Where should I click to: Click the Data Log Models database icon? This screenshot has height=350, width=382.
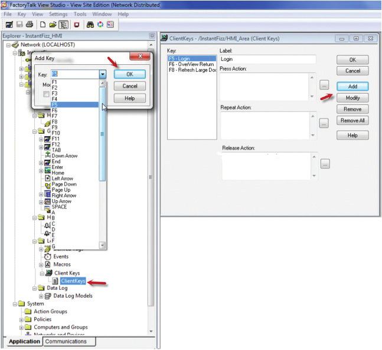tap(48, 296)
